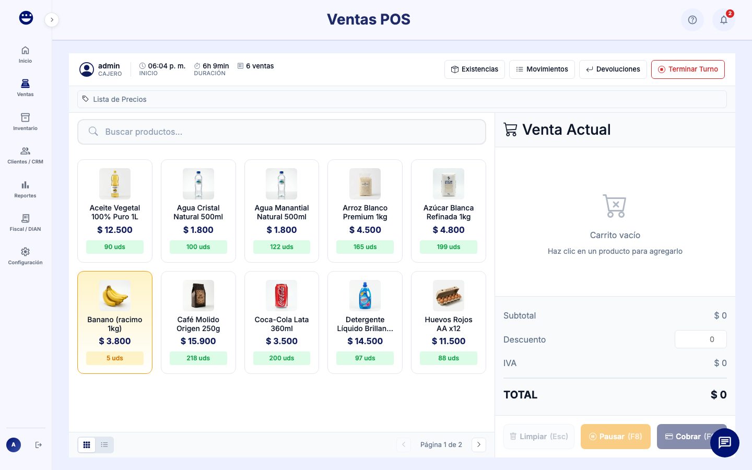The width and height of the screenshot is (752, 470).
Task: Click the Terminar Turno button
Action: tap(688, 69)
